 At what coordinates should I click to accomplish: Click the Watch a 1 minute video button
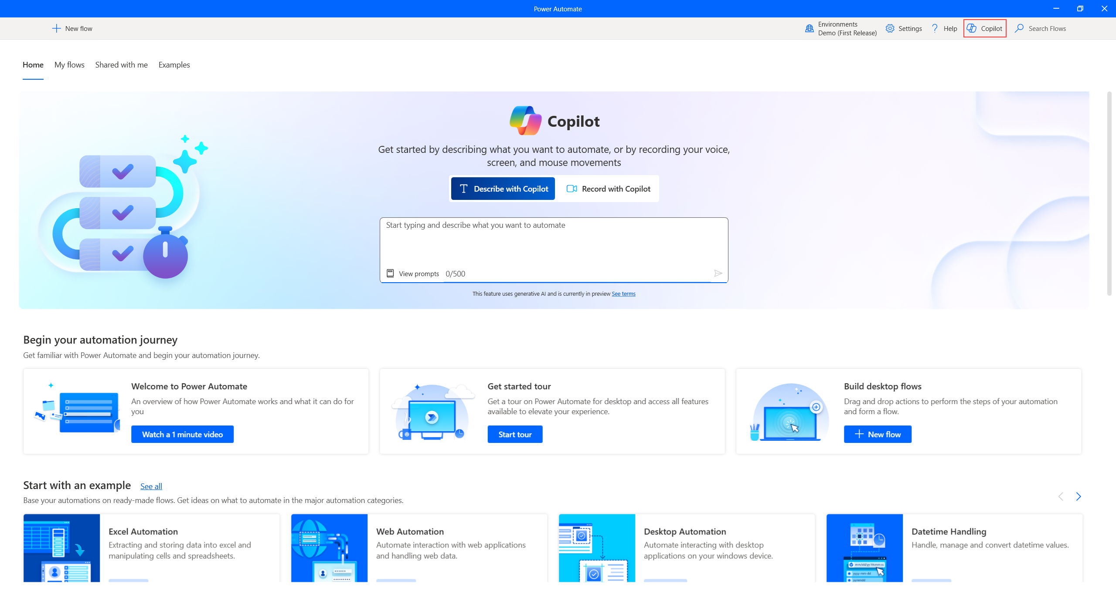tap(182, 434)
